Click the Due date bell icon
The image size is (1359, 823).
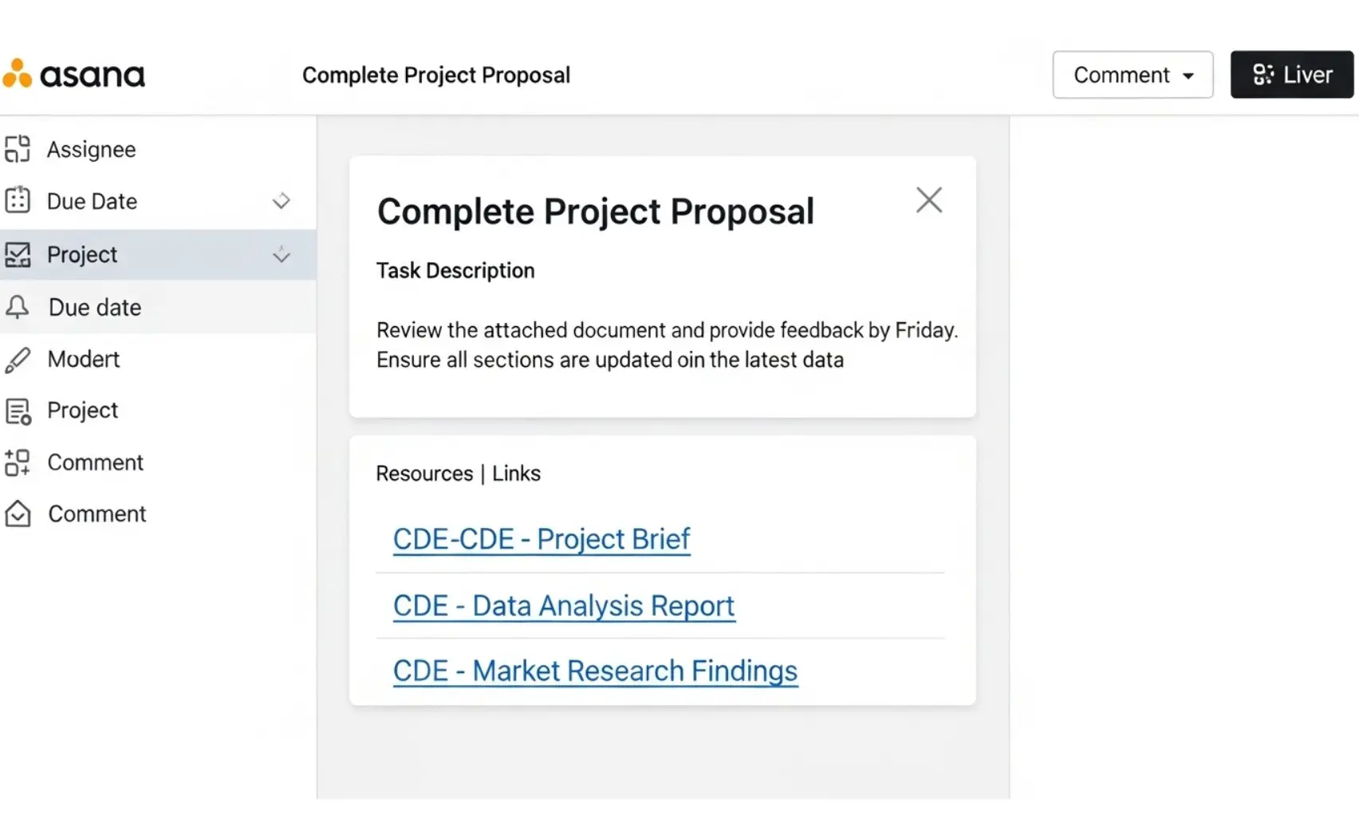pyautogui.click(x=18, y=307)
